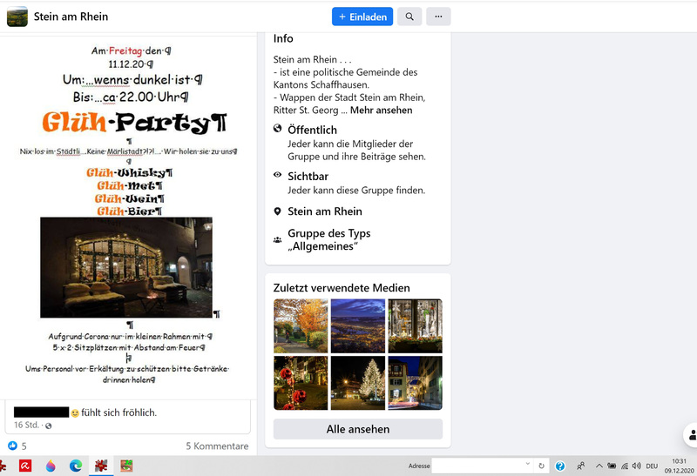Click the group search magnifier icon
Image resolution: width=697 pixels, height=476 pixels.
pos(409,17)
